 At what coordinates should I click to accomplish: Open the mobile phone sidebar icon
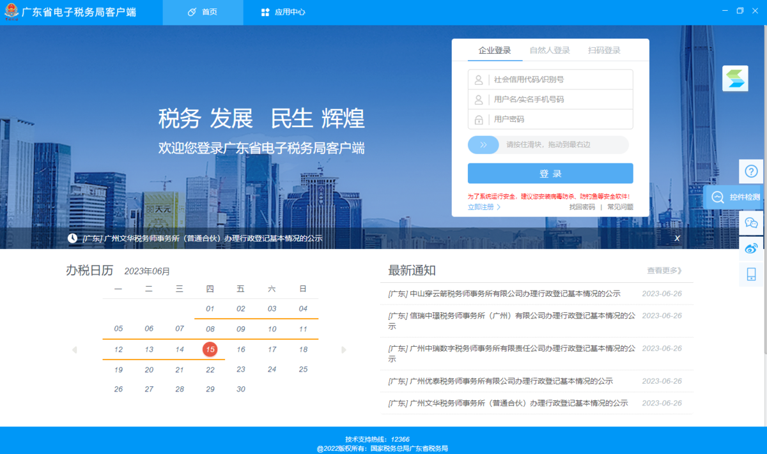tap(752, 274)
